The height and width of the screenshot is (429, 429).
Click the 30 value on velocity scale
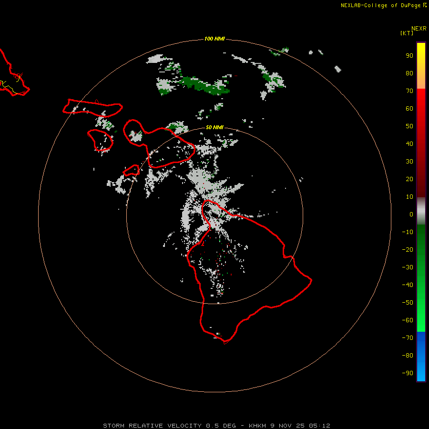(409, 162)
